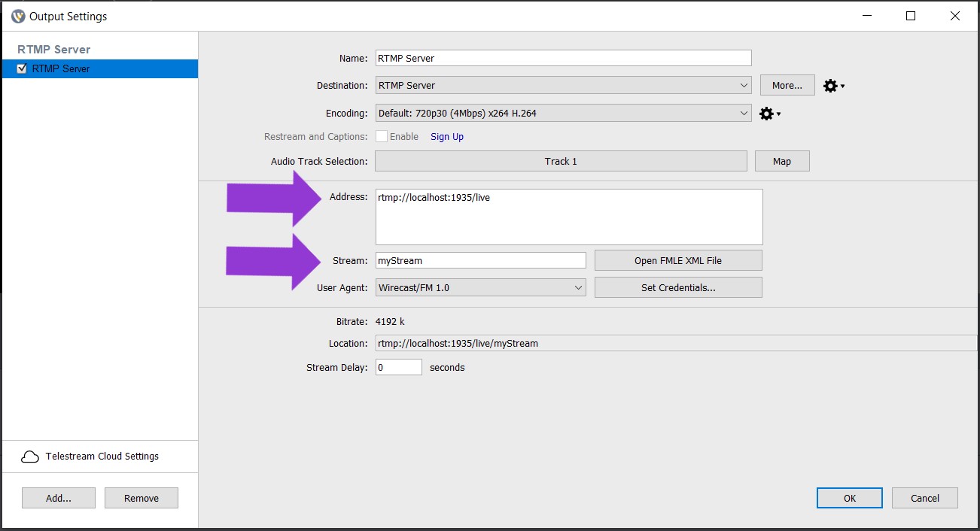Viewport: 980px width, 531px height.
Task: Open the Set Credentials dialog
Action: pyautogui.click(x=677, y=287)
